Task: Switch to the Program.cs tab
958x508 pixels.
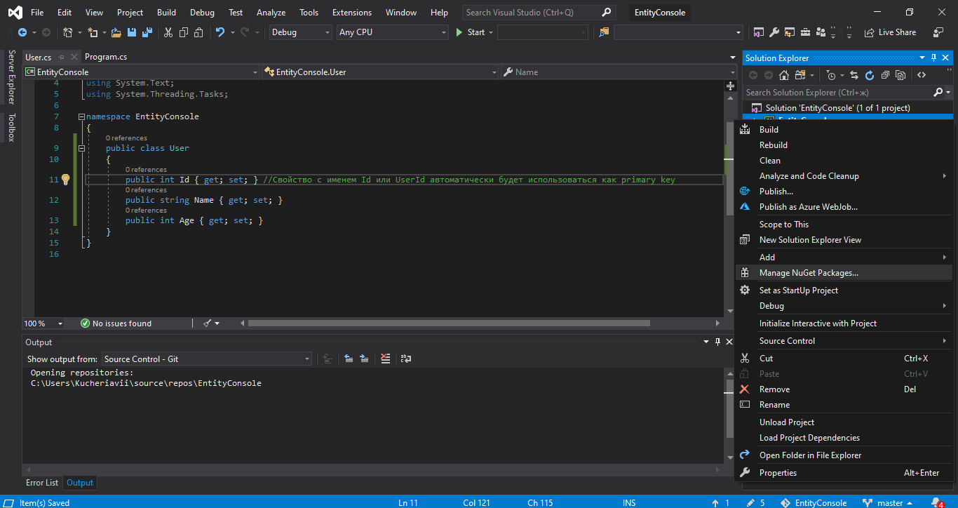Action: pos(106,57)
